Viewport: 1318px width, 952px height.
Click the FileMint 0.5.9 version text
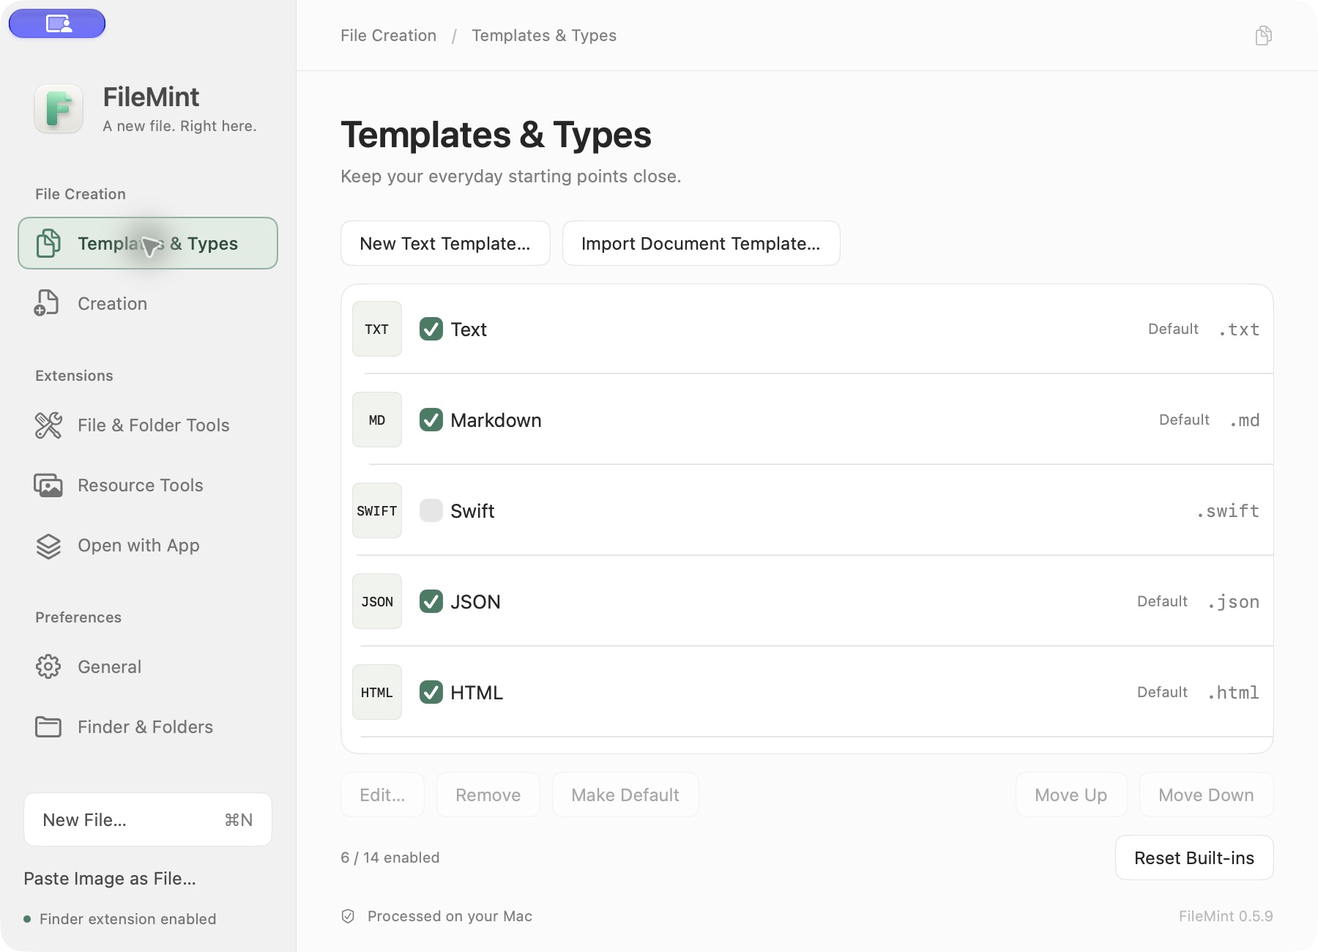(x=1226, y=916)
